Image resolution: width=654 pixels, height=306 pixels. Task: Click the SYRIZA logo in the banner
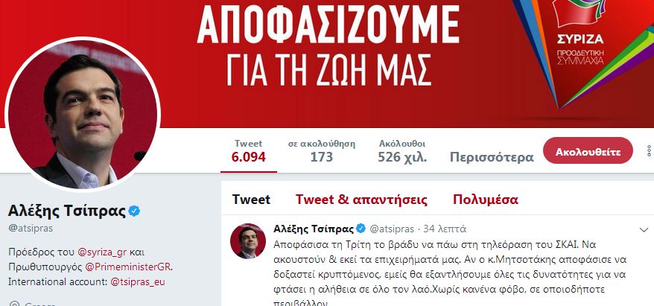point(580,34)
